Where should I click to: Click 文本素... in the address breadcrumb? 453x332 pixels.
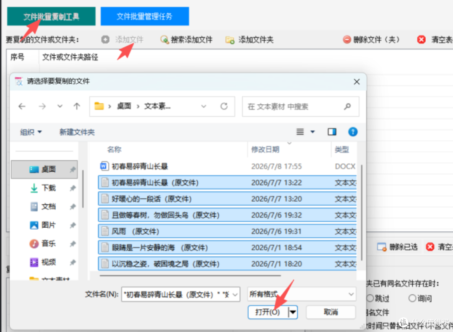tap(157, 106)
